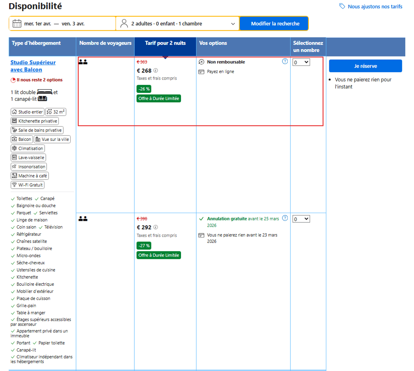The width and height of the screenshot is (414, 371).
Task: Click the Chaînes satellite amenity
Action: click(32, 241)
